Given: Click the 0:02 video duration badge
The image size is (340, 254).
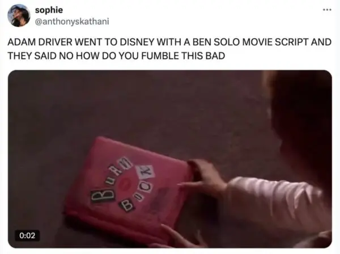Looking at the screenshot, I should coord(27,235).
